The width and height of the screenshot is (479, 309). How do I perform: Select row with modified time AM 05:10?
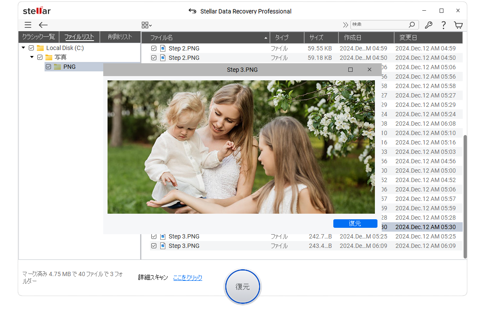(x=422, y=133)
